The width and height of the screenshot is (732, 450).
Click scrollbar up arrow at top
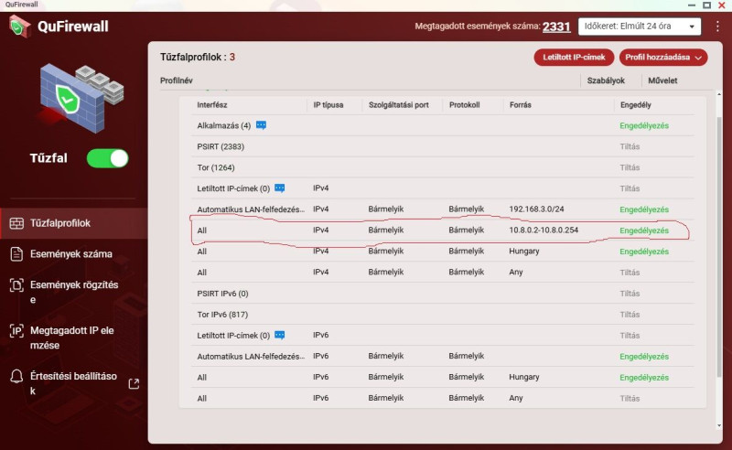tap(719, 94)
